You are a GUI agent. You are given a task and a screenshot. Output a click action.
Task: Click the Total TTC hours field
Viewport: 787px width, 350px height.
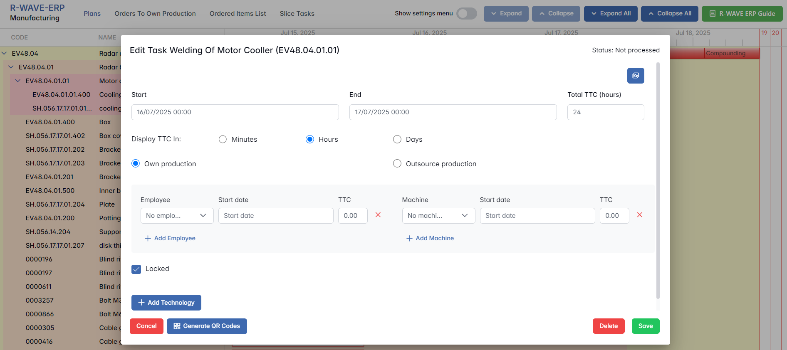pos(605,112)
